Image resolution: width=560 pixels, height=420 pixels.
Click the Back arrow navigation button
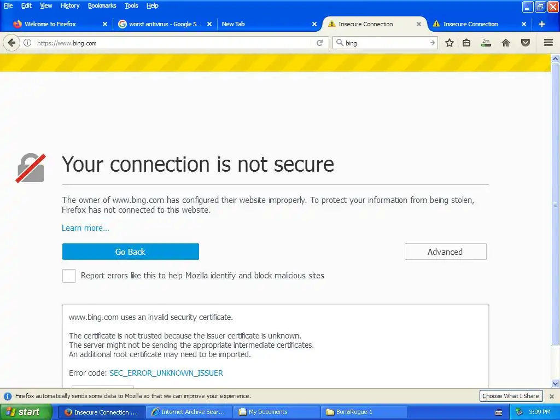point(11,43)
